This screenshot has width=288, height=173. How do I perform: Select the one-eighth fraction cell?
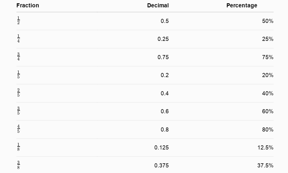[x=18, y=147]
